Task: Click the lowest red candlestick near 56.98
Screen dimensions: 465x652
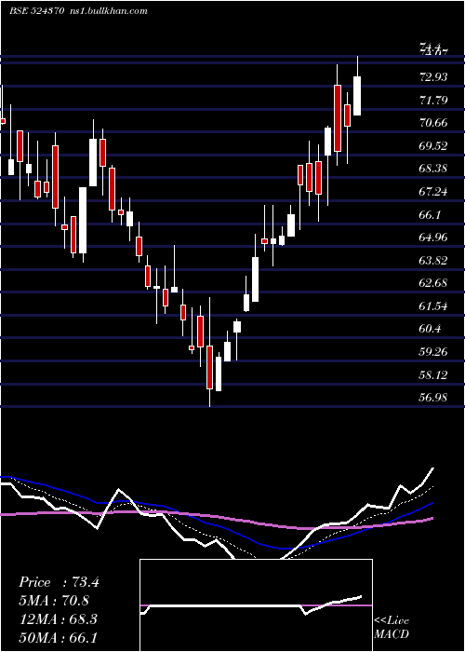Action: [209, 368]
